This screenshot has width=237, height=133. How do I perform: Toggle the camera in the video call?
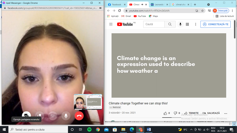[x=53, y=116]
